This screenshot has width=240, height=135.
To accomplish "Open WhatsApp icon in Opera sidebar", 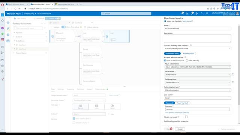I will 3,34.
